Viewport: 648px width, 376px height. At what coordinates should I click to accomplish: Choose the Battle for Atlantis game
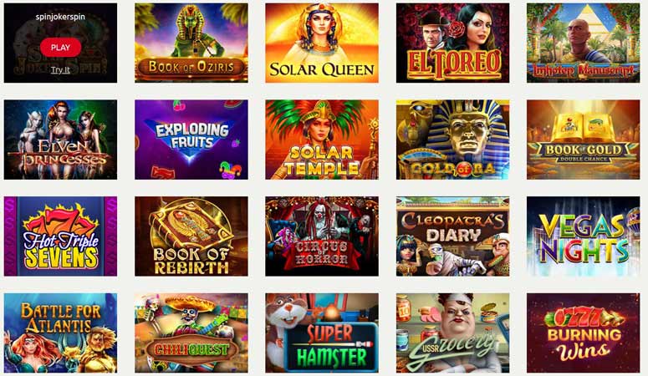tap(60, 333)
